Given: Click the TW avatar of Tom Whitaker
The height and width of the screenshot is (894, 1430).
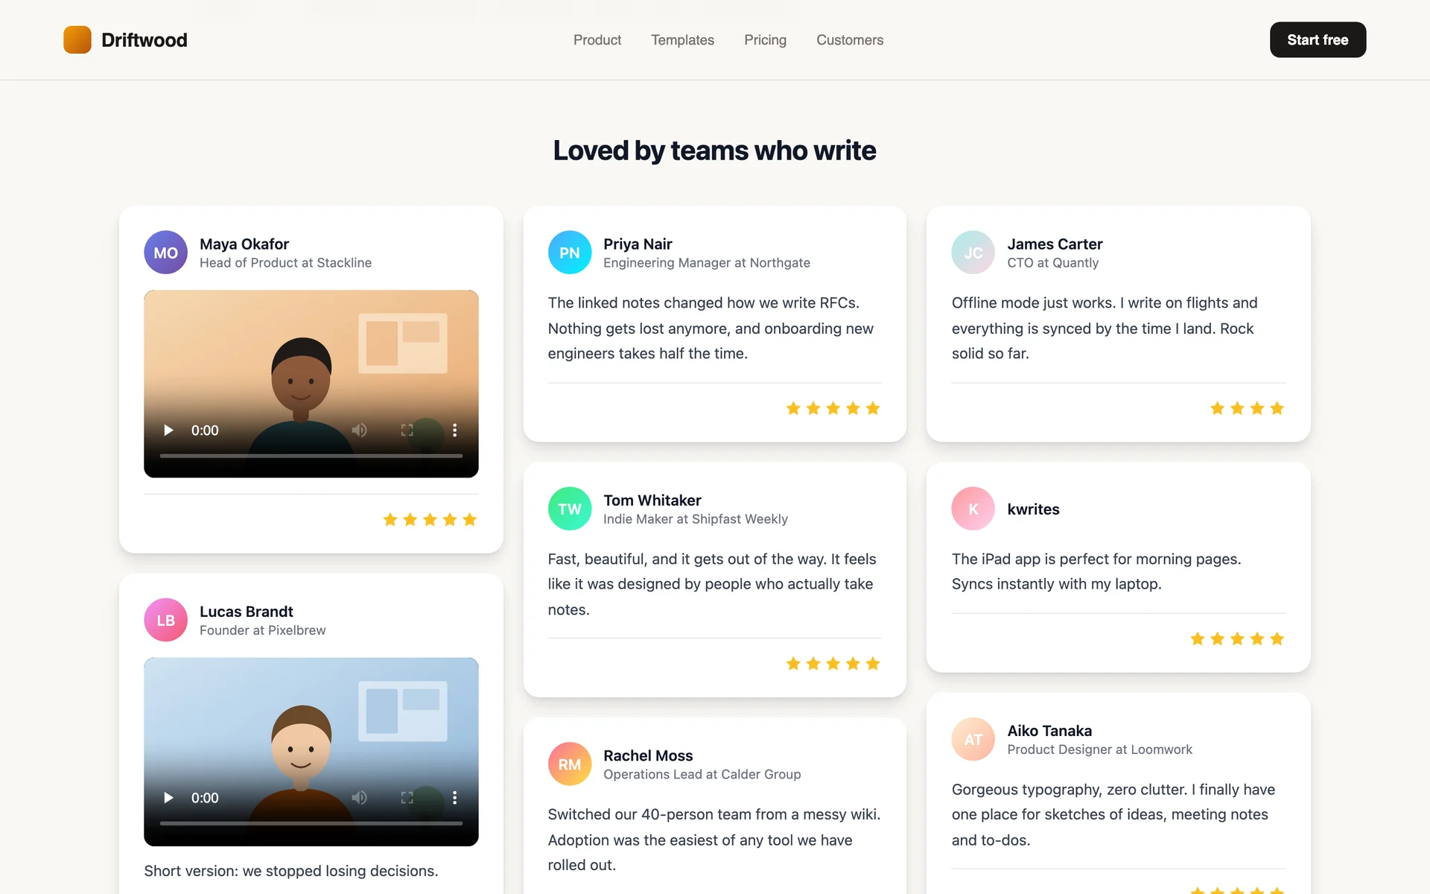Looking at the screenshot, I should [570, 509].
